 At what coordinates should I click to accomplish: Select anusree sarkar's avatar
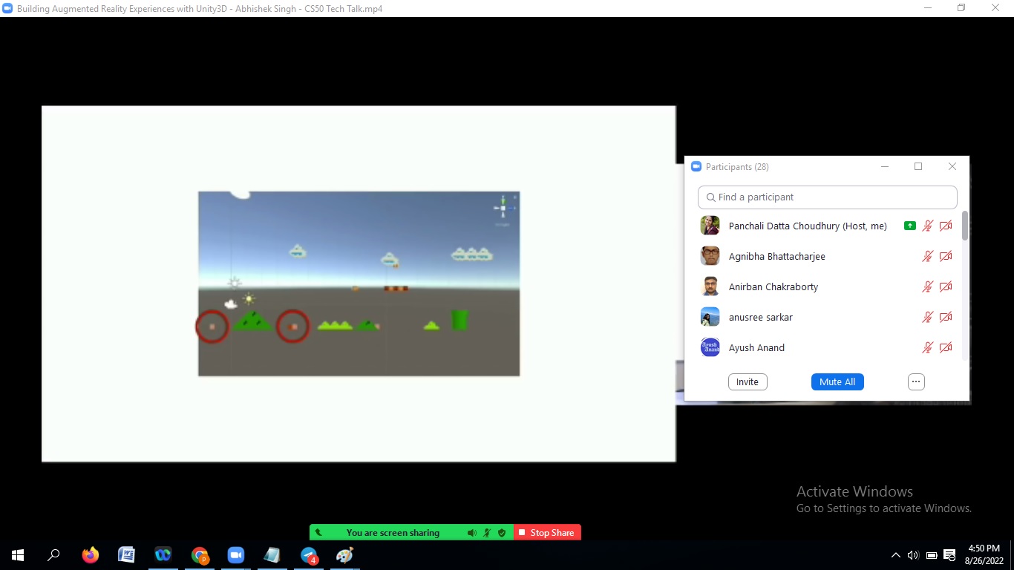[710, 317]
